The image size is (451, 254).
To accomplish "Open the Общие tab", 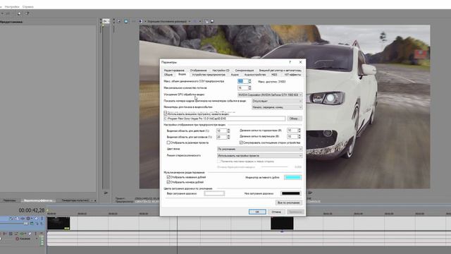I will pos(168,75).
